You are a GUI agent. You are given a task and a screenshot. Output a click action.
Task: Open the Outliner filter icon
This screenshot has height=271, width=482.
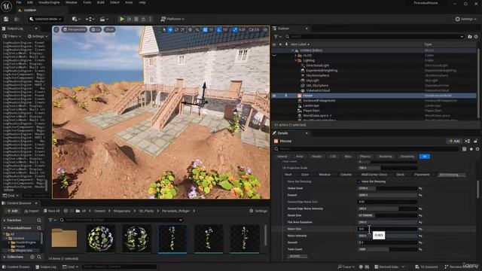[277, 37]
